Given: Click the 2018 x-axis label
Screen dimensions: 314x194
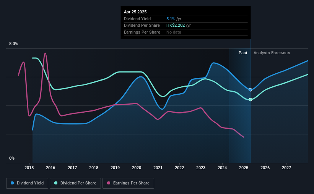Looking at the screenshot, I should click(x=94, y=168).
